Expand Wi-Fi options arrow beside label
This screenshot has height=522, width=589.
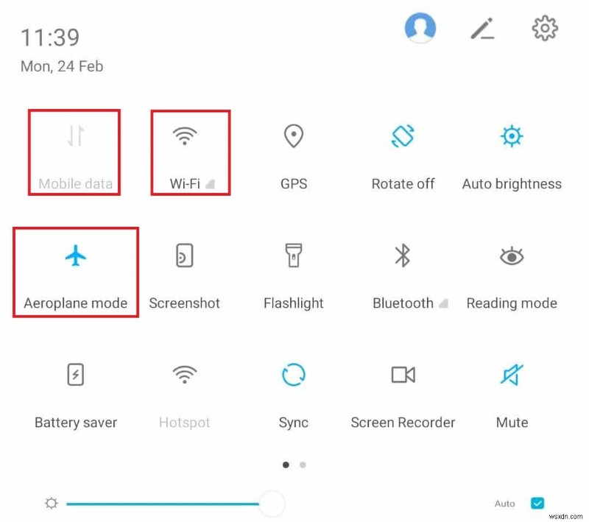211,184
